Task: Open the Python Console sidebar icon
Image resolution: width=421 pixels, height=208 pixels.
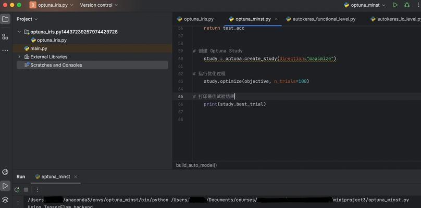Action: point(5,172)
